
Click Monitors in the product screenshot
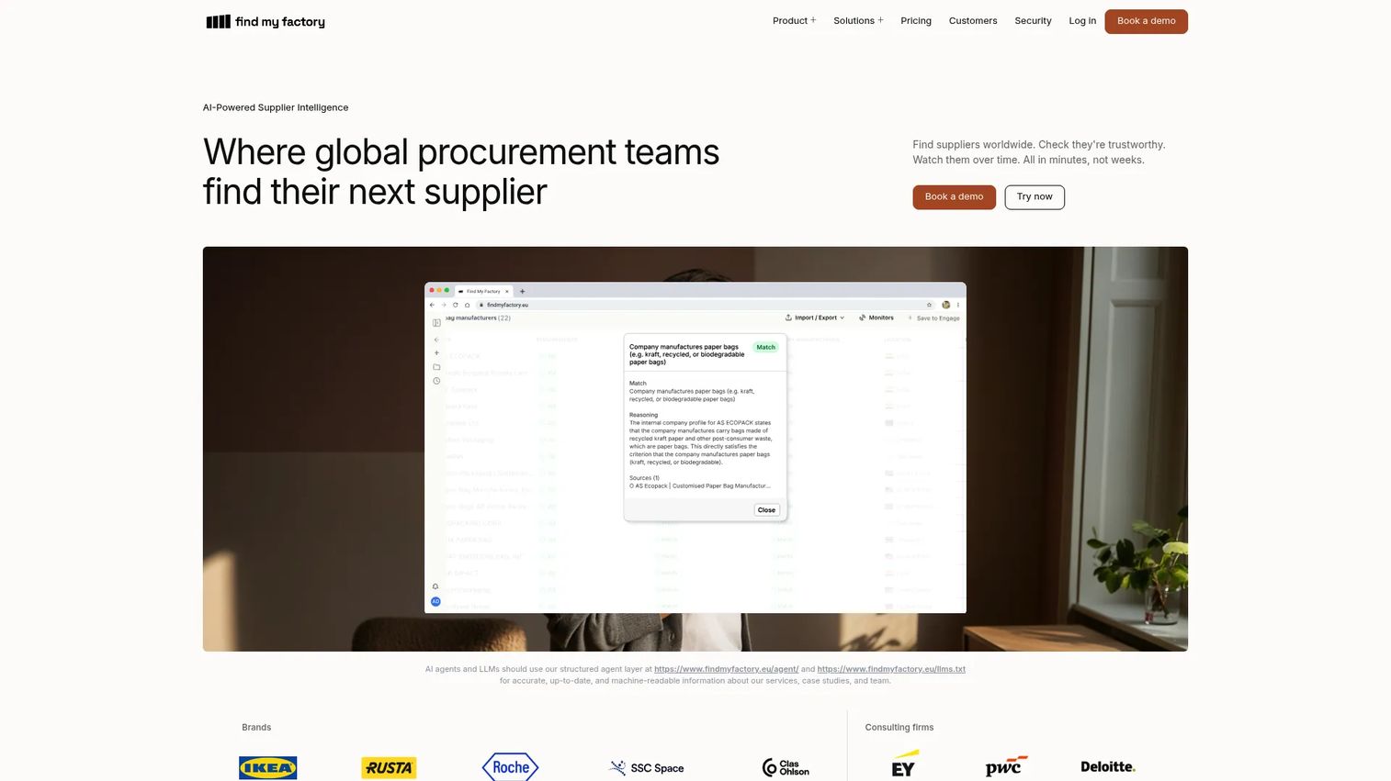(876, 318)
